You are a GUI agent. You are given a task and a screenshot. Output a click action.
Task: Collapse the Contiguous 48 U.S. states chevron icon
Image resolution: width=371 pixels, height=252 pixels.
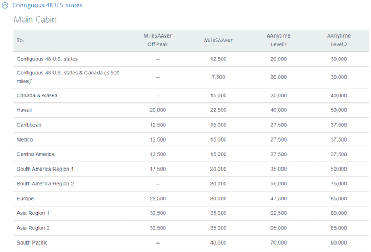point(5,5)
